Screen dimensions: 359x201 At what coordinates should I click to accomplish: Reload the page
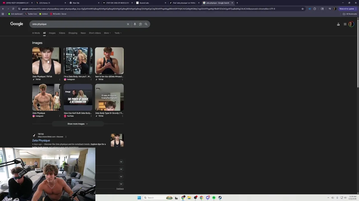click(x=13, y=9)
